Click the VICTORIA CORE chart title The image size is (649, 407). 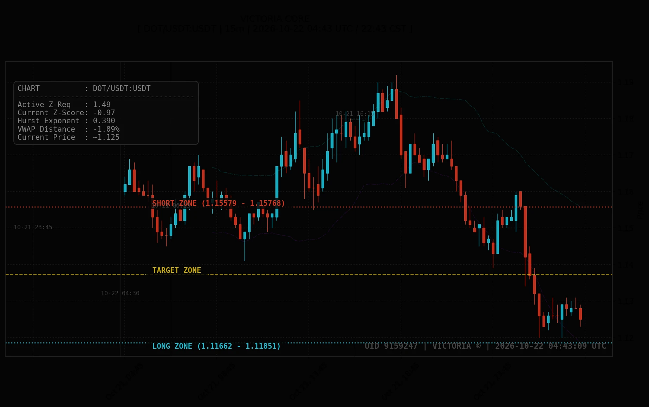click(275, 19)
